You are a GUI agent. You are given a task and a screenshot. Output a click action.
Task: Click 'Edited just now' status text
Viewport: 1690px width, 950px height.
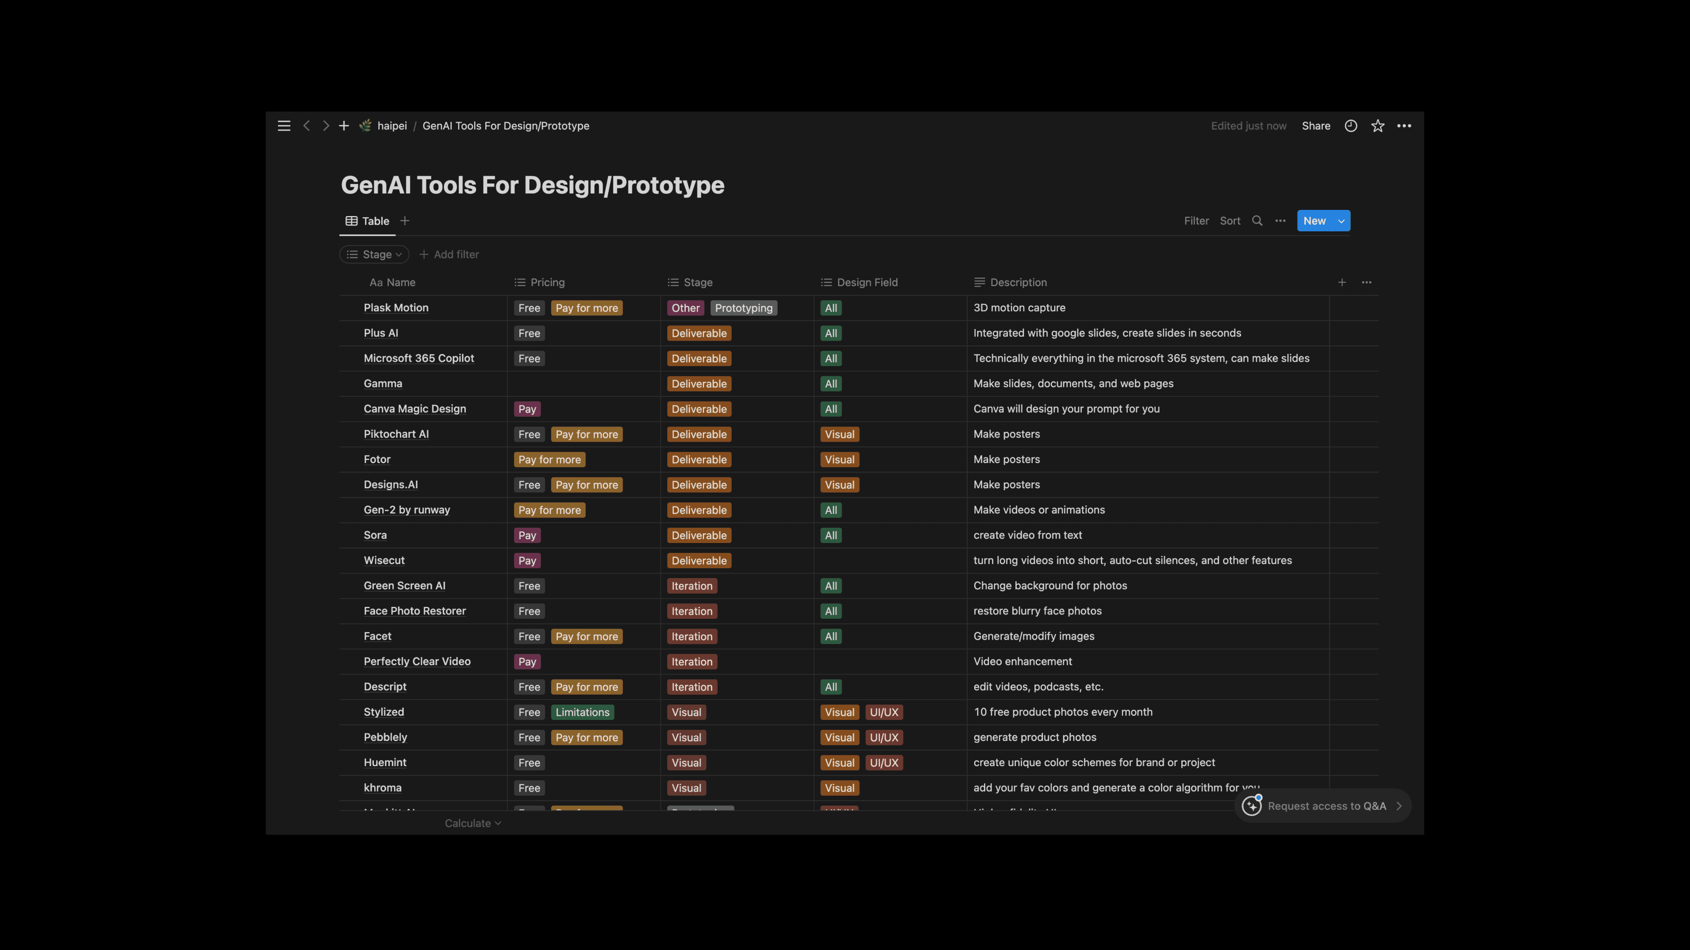(1249, 126)
